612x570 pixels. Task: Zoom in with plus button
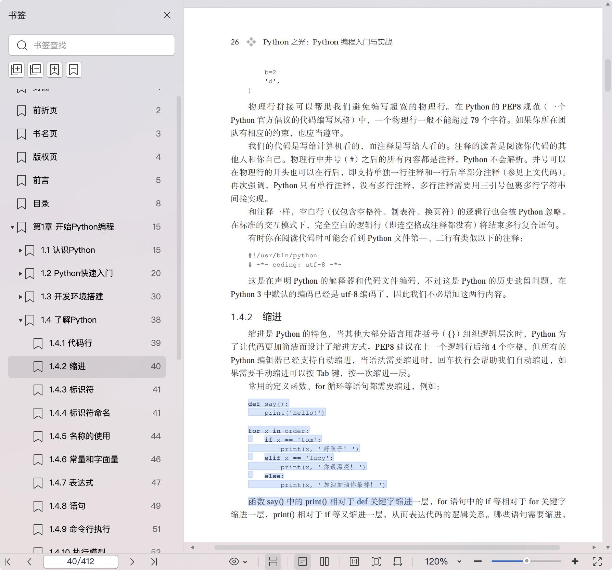575,561
